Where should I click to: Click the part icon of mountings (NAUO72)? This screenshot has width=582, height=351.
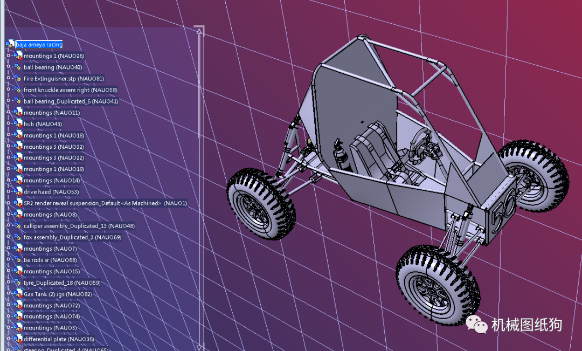(18, 305)
